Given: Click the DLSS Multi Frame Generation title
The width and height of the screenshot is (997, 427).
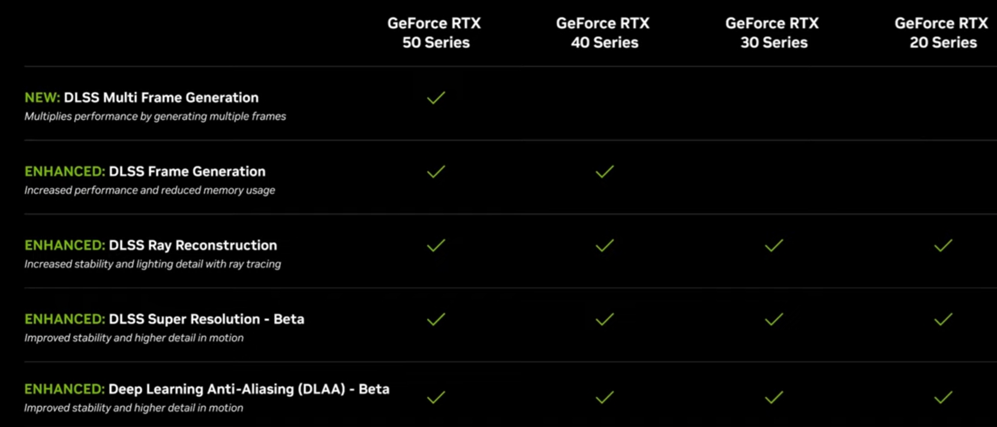Looking at the screenshot, I should click(x=161, y=98).
